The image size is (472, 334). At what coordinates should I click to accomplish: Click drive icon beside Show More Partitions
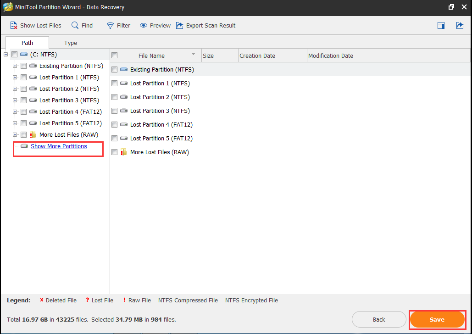click(24, 146)
